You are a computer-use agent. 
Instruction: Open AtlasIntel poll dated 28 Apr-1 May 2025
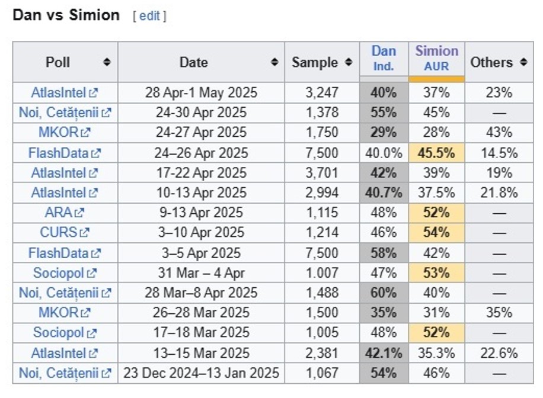tap(59, 92)
